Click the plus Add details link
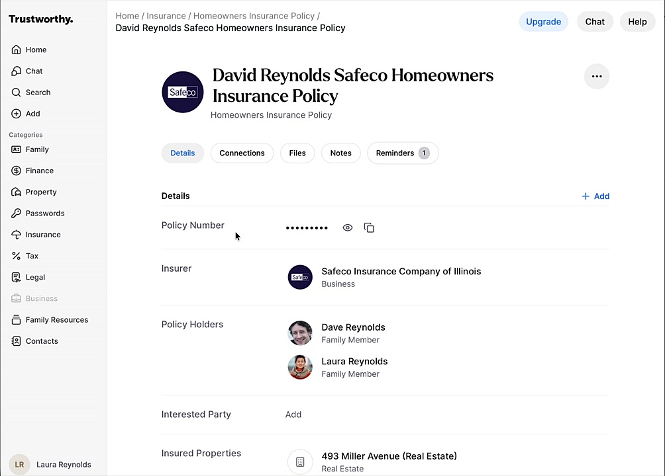This screenshot has height=476, width=665. (x=595, y=196)
